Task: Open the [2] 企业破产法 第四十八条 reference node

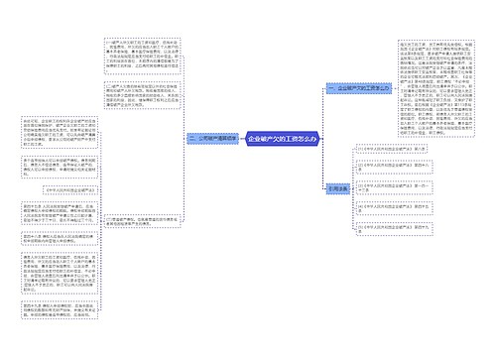Action: point(395,167)
